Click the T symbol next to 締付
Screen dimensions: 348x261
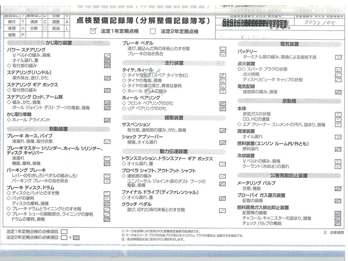click(x=23, y=22)
